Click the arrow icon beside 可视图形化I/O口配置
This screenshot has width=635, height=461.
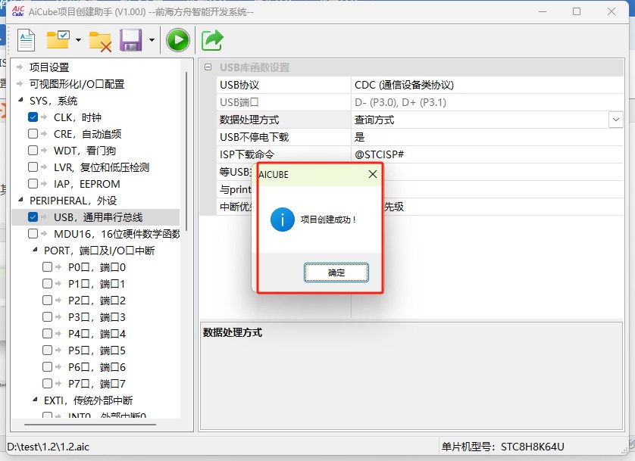tap(20, 84)
